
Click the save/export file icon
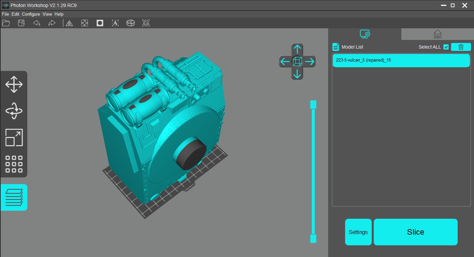(x=21, y=23)
